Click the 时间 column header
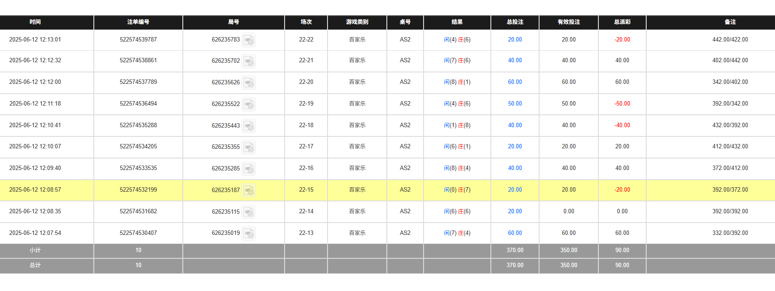 [35, 22]
